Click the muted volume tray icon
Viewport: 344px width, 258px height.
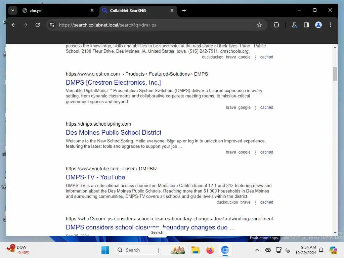pyautogui.click(x=287, y=250)
